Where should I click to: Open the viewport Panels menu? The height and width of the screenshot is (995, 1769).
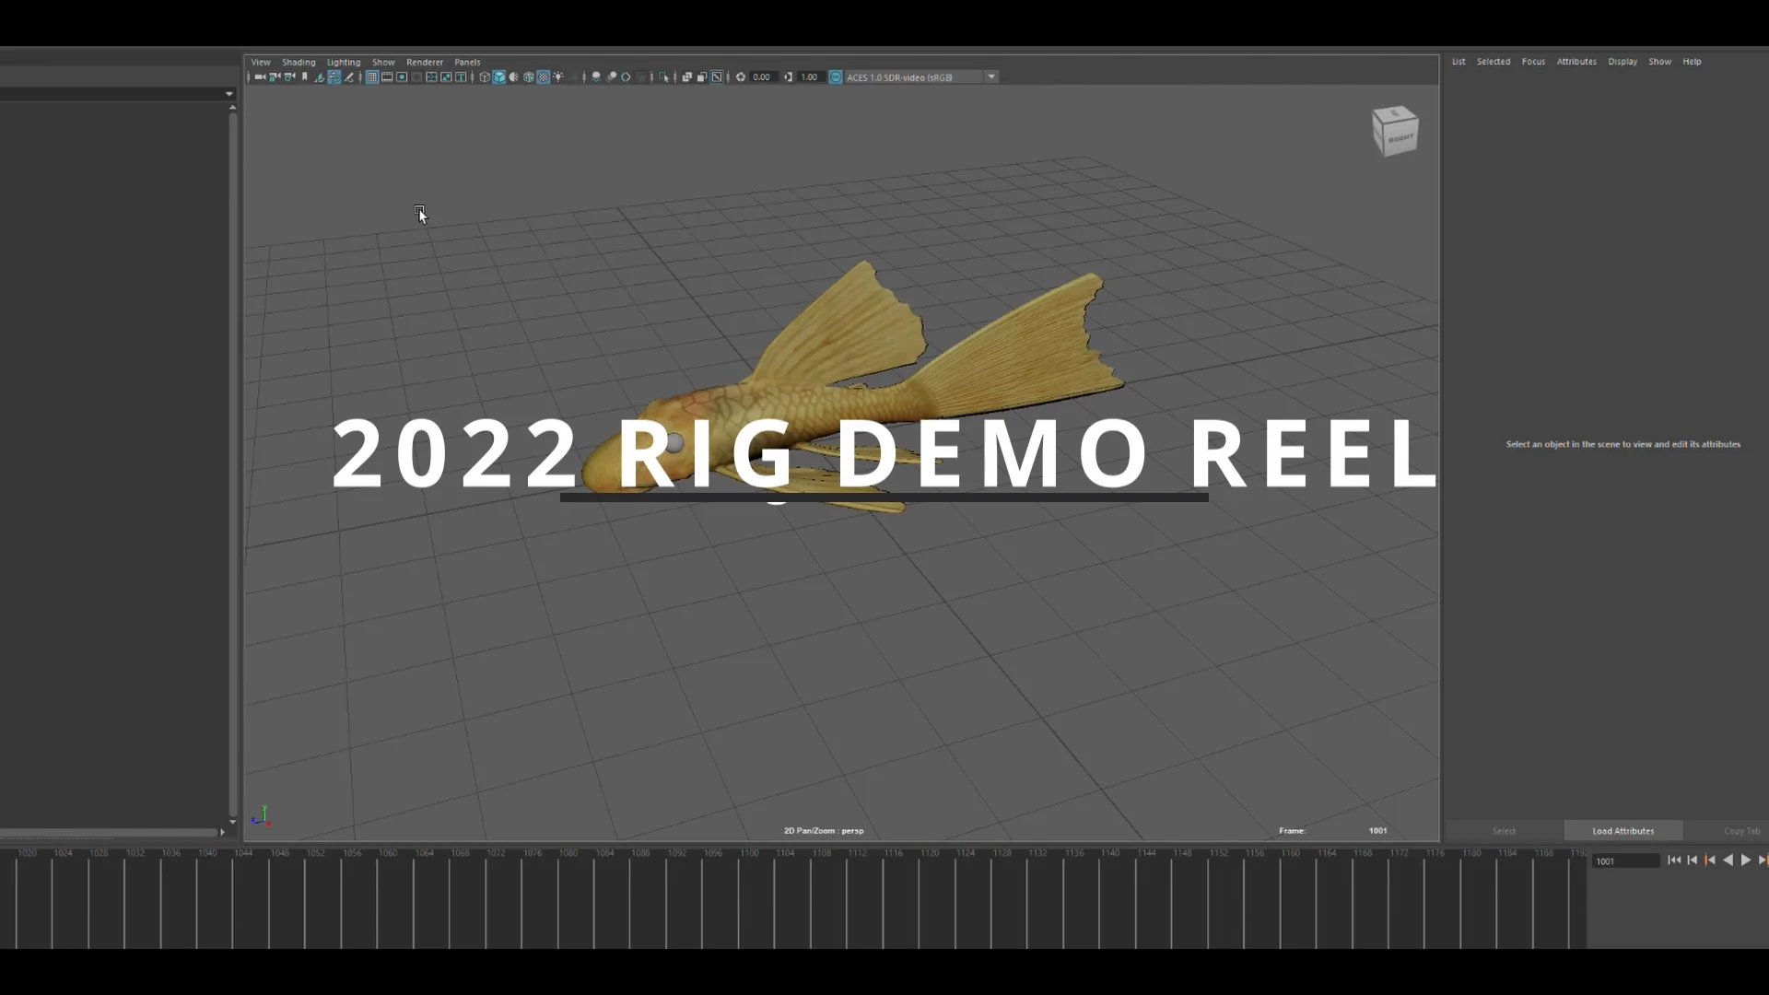point(467,62)
